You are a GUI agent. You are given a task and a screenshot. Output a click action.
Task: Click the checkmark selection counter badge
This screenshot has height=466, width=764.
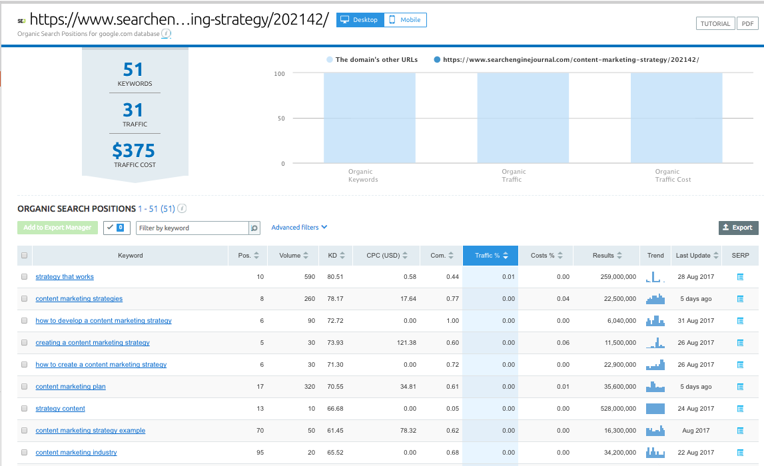click(x=117, y=228)
